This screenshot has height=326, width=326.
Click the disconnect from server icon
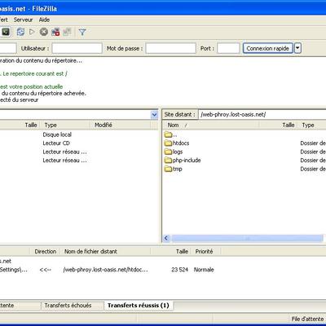pyautogui.click(x=55, y=32)
